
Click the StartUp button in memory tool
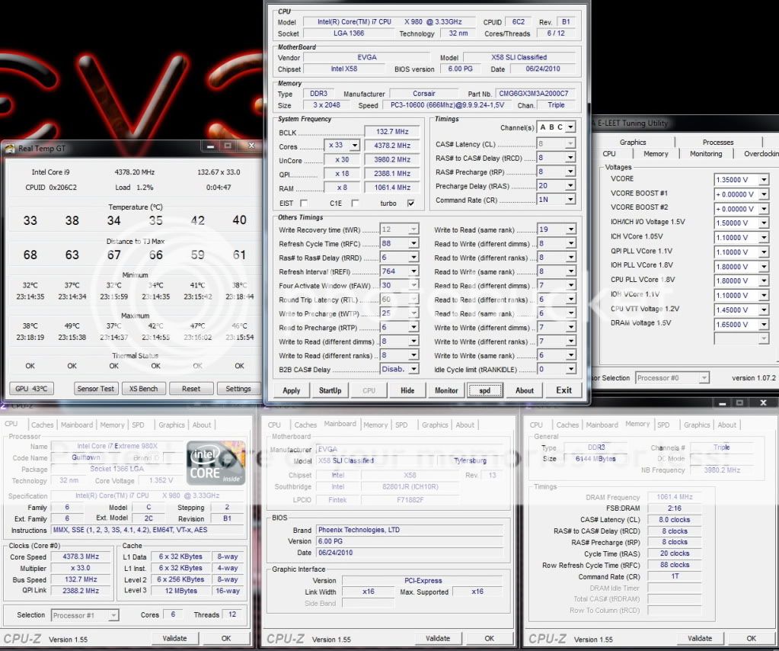pos(330,390)
